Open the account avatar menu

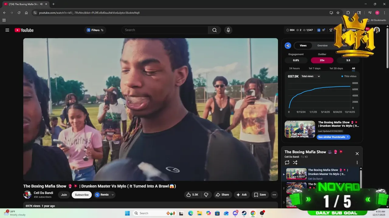pyautogui.click(x=377, y=30)
